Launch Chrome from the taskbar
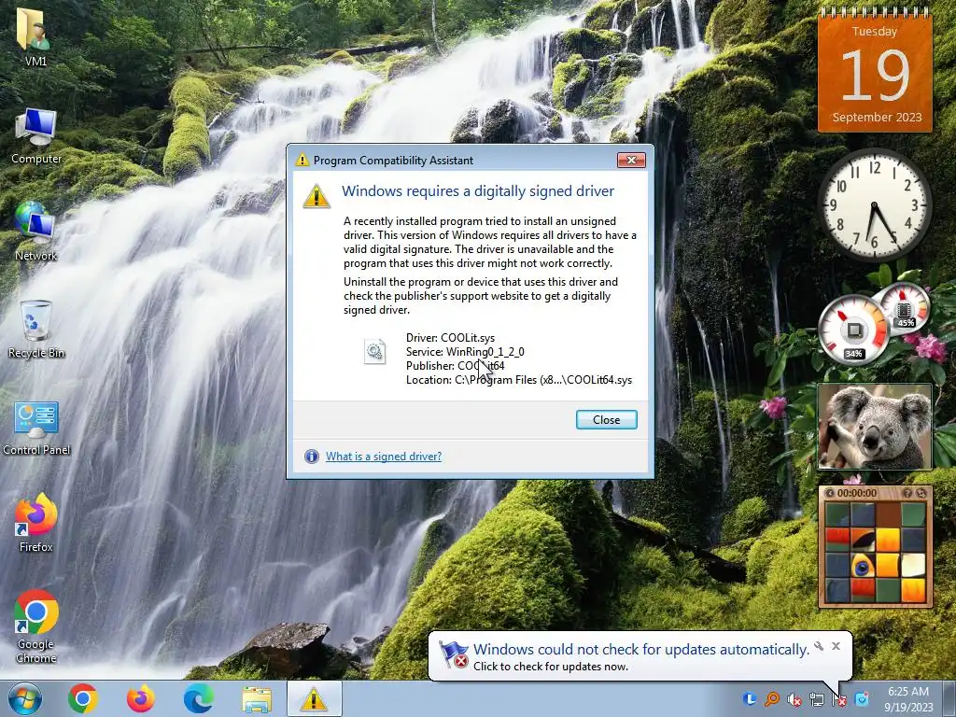The image size is (956, 717). (83, 698)
